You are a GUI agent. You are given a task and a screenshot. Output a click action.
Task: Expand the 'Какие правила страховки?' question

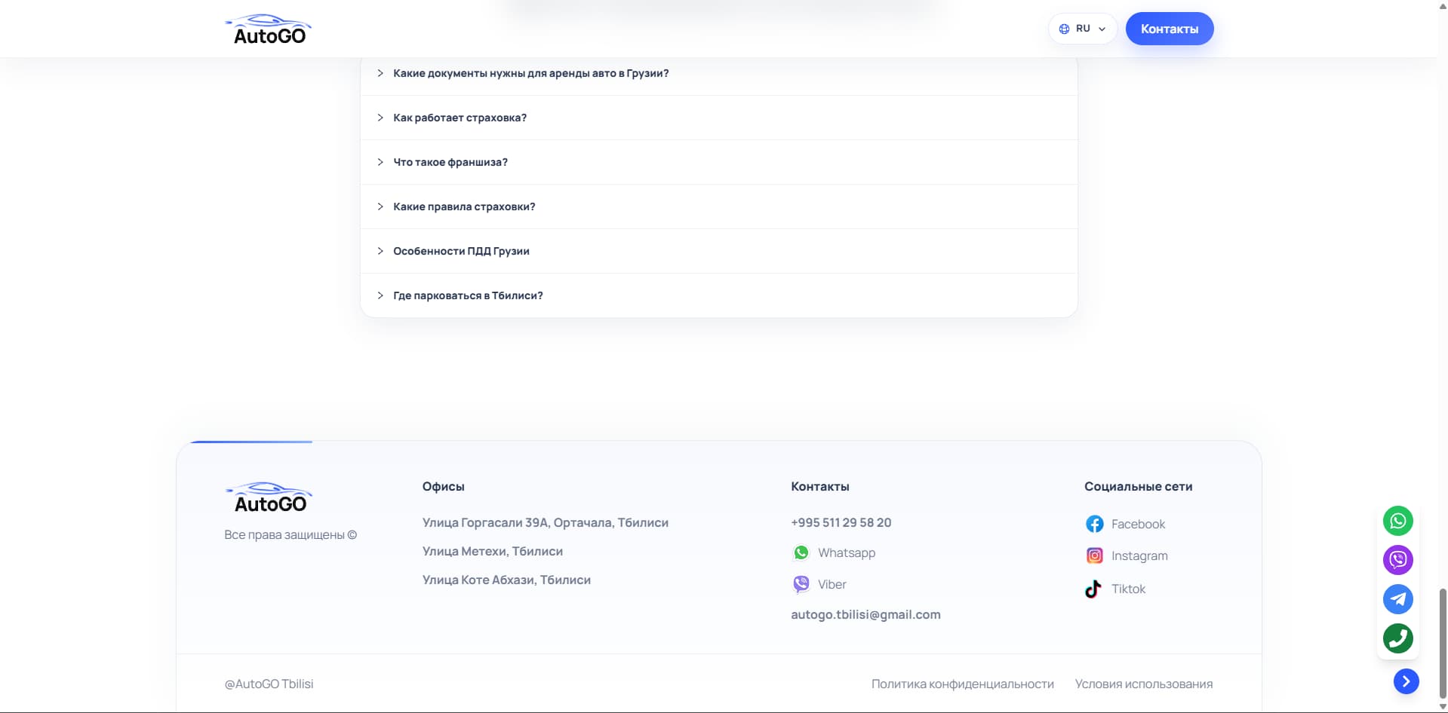pos(718,207)
